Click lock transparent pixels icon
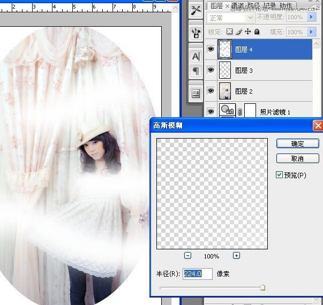Screen dimensions: 323x305 point(230,32)
